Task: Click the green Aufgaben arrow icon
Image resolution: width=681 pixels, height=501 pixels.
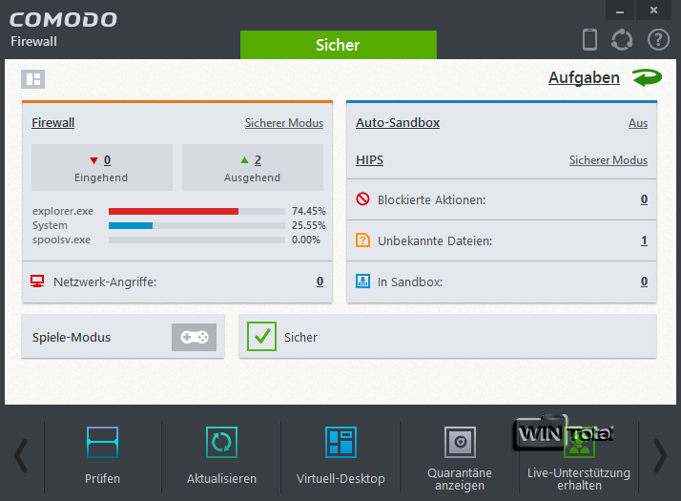Action: (x=647, y=78)
